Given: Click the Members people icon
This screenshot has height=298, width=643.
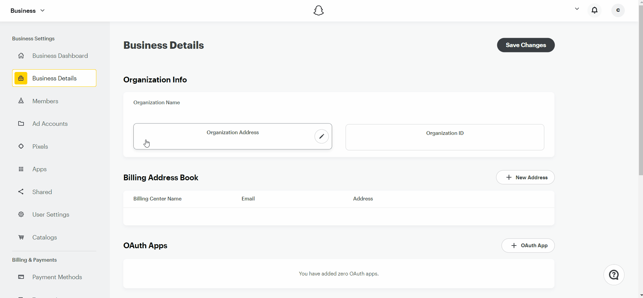Looking at the screenshot, I should click(x=21, y=101).
